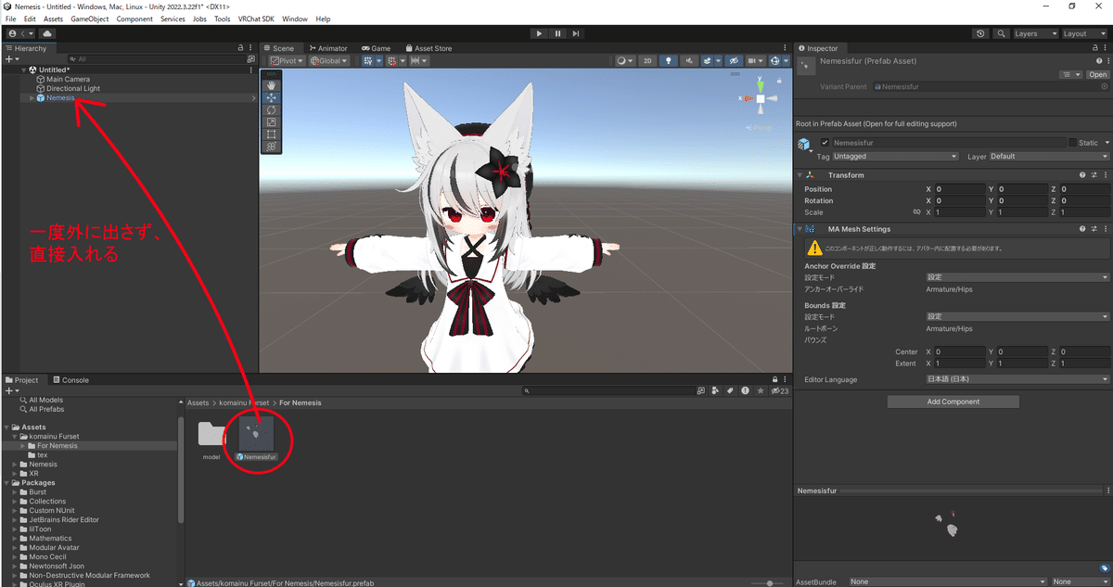Select the tex folder

point(43,455)
